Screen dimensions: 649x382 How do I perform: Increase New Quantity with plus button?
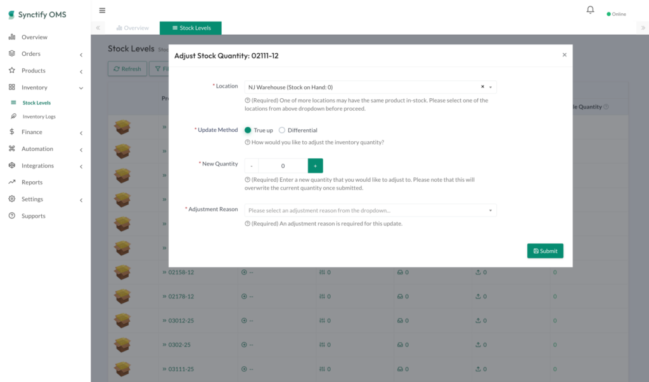tap(316, 165)
